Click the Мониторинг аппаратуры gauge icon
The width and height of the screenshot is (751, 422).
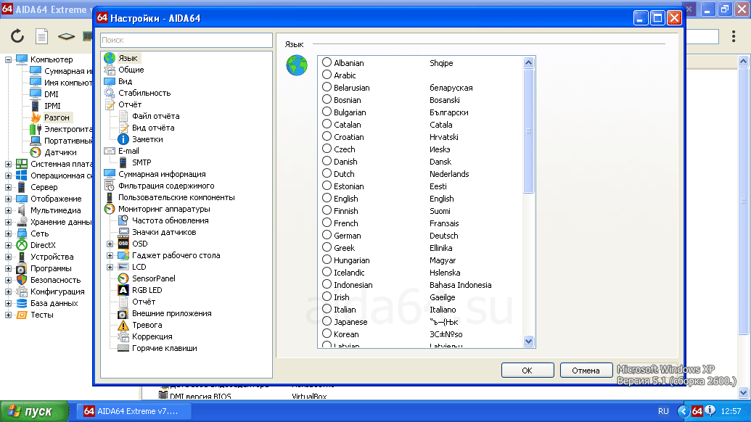tap(110, 209)
